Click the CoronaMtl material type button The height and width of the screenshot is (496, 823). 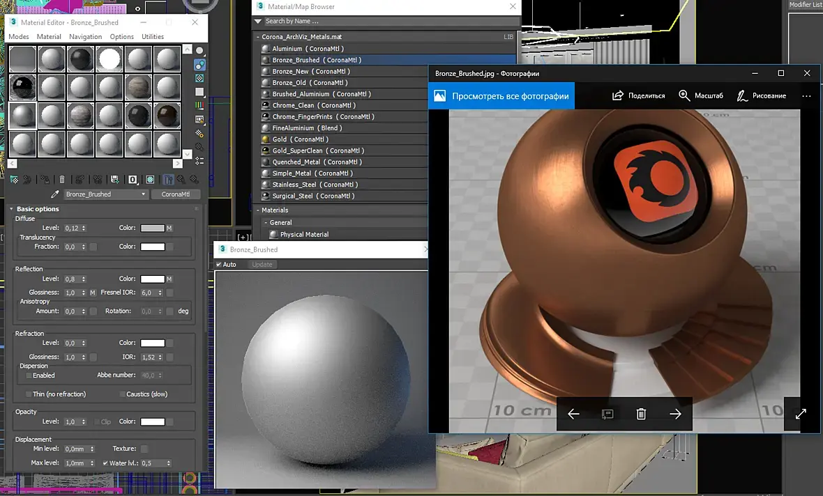pyautogui.click(x=176, y=194)
